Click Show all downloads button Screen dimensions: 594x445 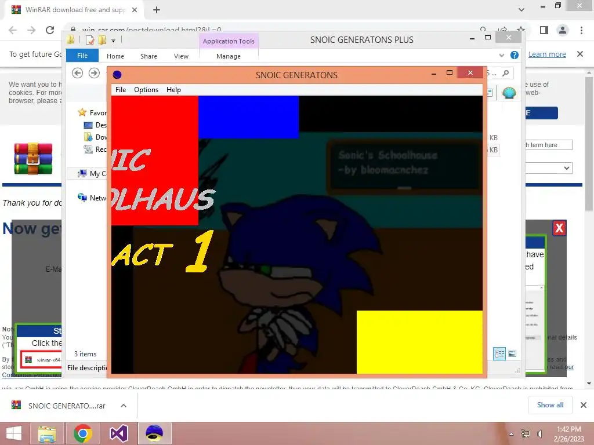click(550, 405)
